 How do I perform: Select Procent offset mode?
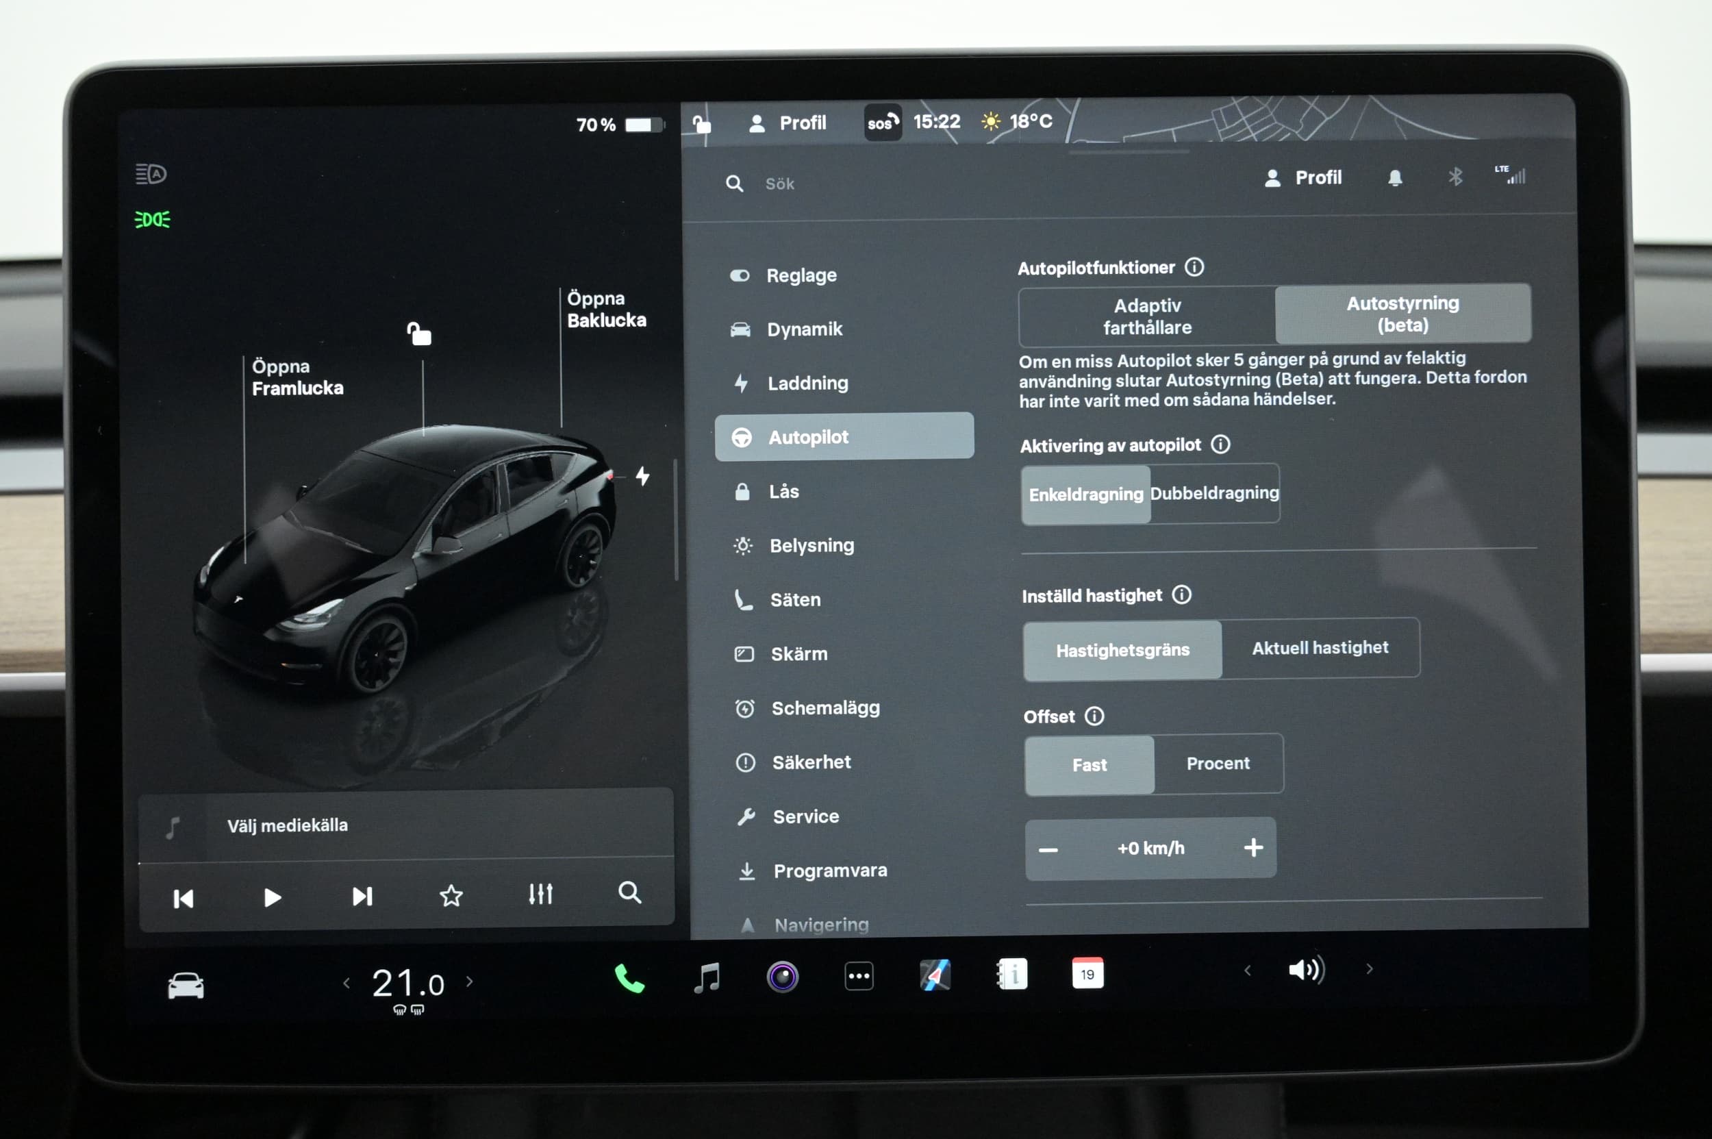(x=1218, y=764)
